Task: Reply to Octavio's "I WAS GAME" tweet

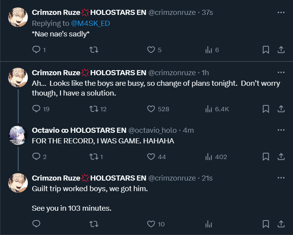Action: coord(36,157)
